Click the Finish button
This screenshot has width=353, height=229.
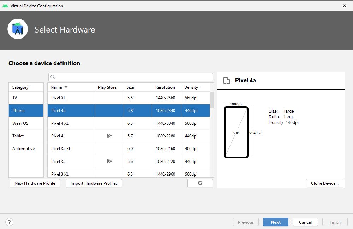point(335,222)
